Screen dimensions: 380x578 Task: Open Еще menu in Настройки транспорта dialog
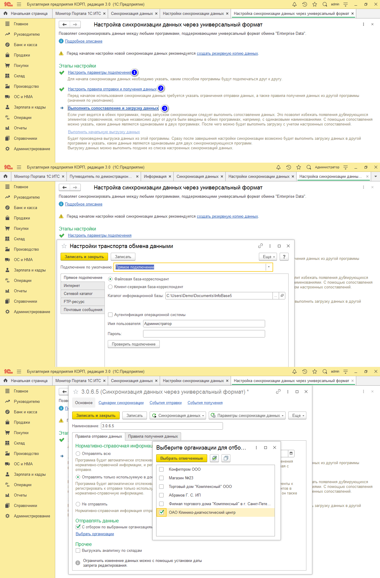pos(268,257)
